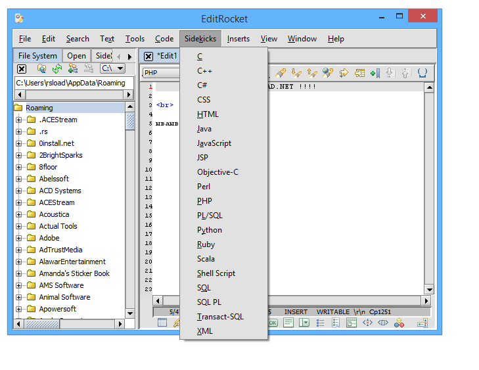479x370 pixels.
Task: Click the Cp1251 encoding in status bar
Action: coord(380,312)
